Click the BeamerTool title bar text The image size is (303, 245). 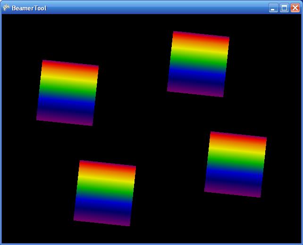[x=29, y=8]
